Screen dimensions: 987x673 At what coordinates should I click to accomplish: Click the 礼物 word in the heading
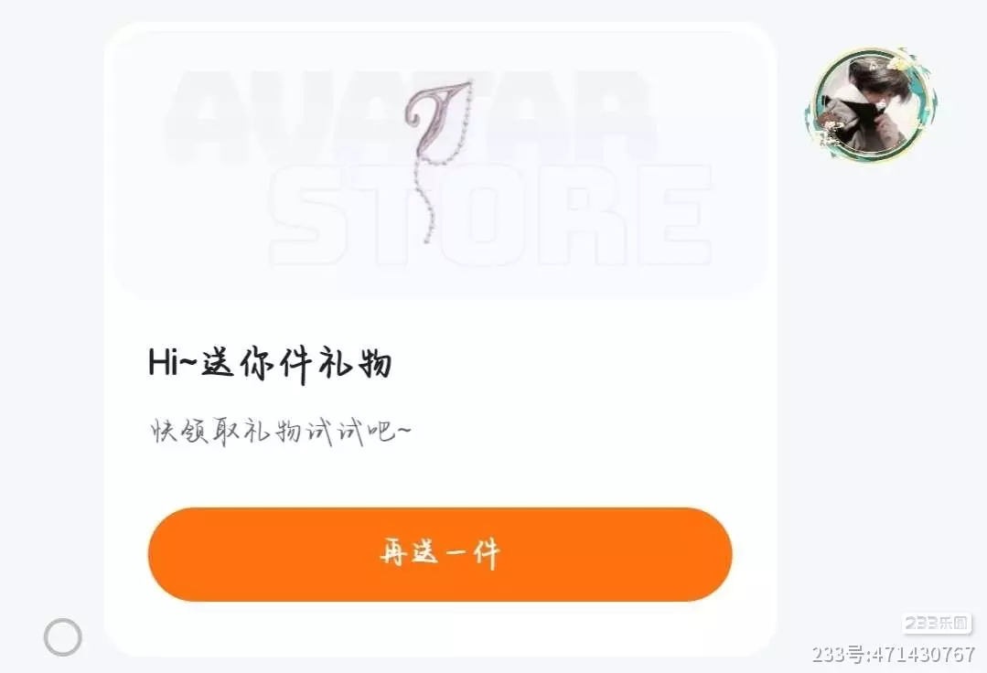pyautogui.click(x=354, y=364)
